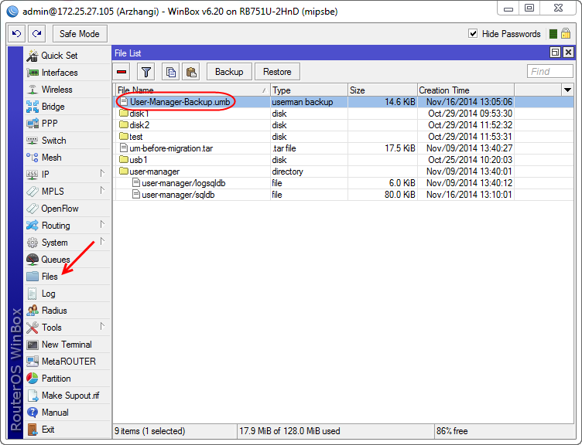This screenshot has width=582, height=445.
Task: Open PPP menu item
Action: (x=67, y=124)
